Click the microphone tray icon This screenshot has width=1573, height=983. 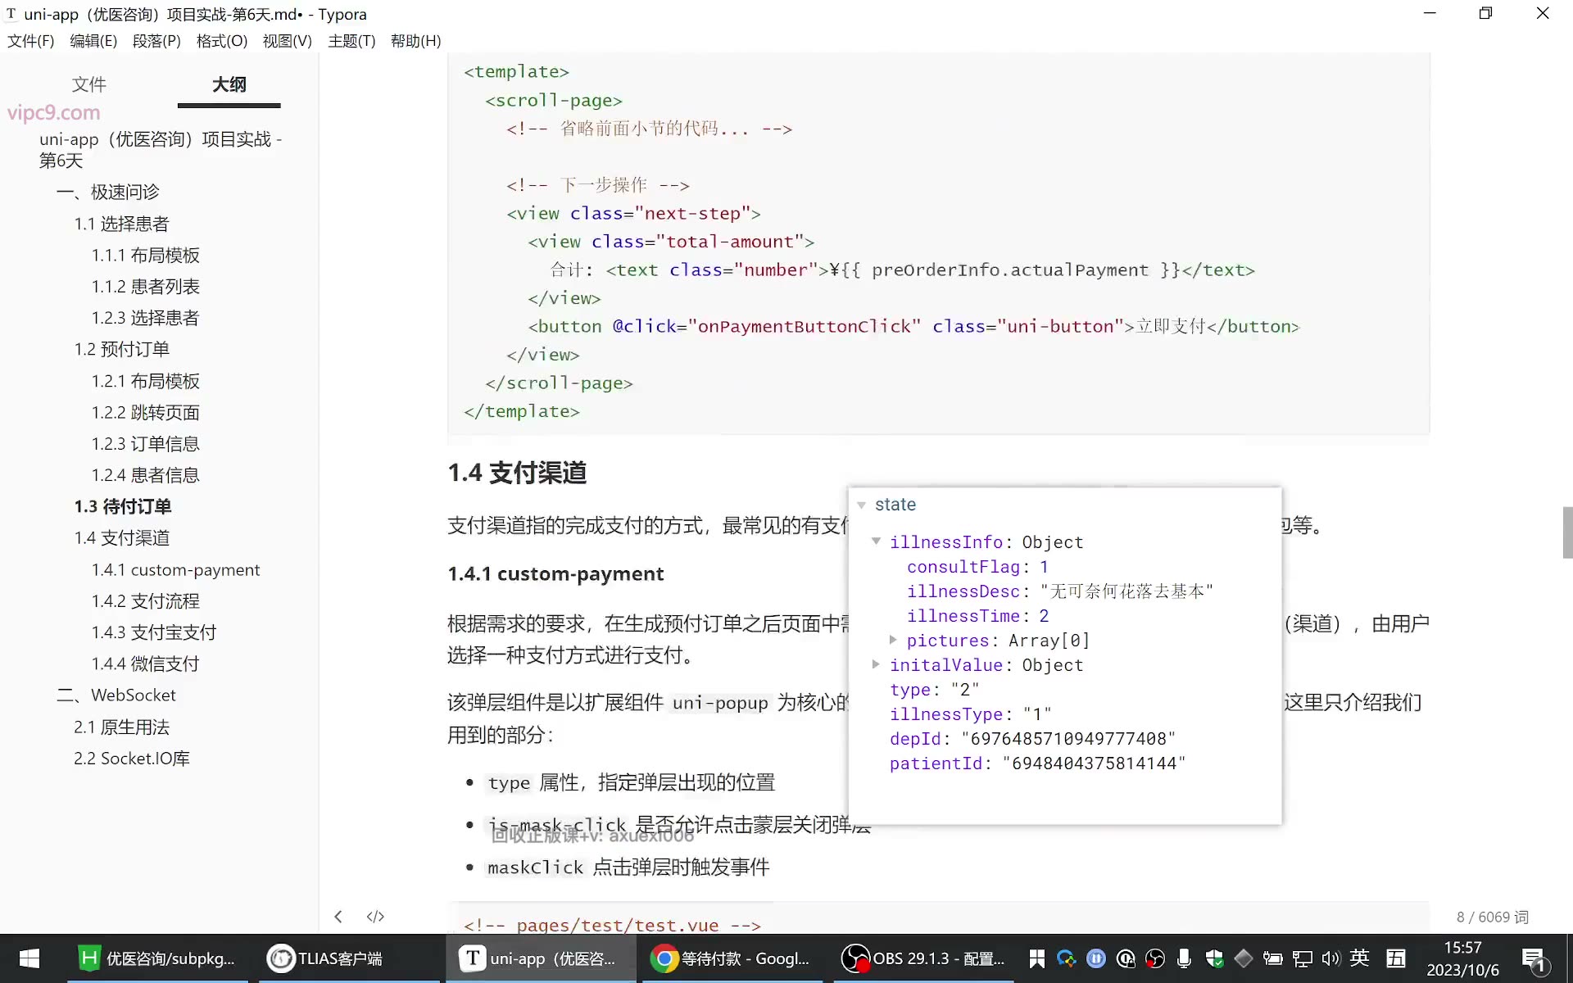coord(1184,958)
